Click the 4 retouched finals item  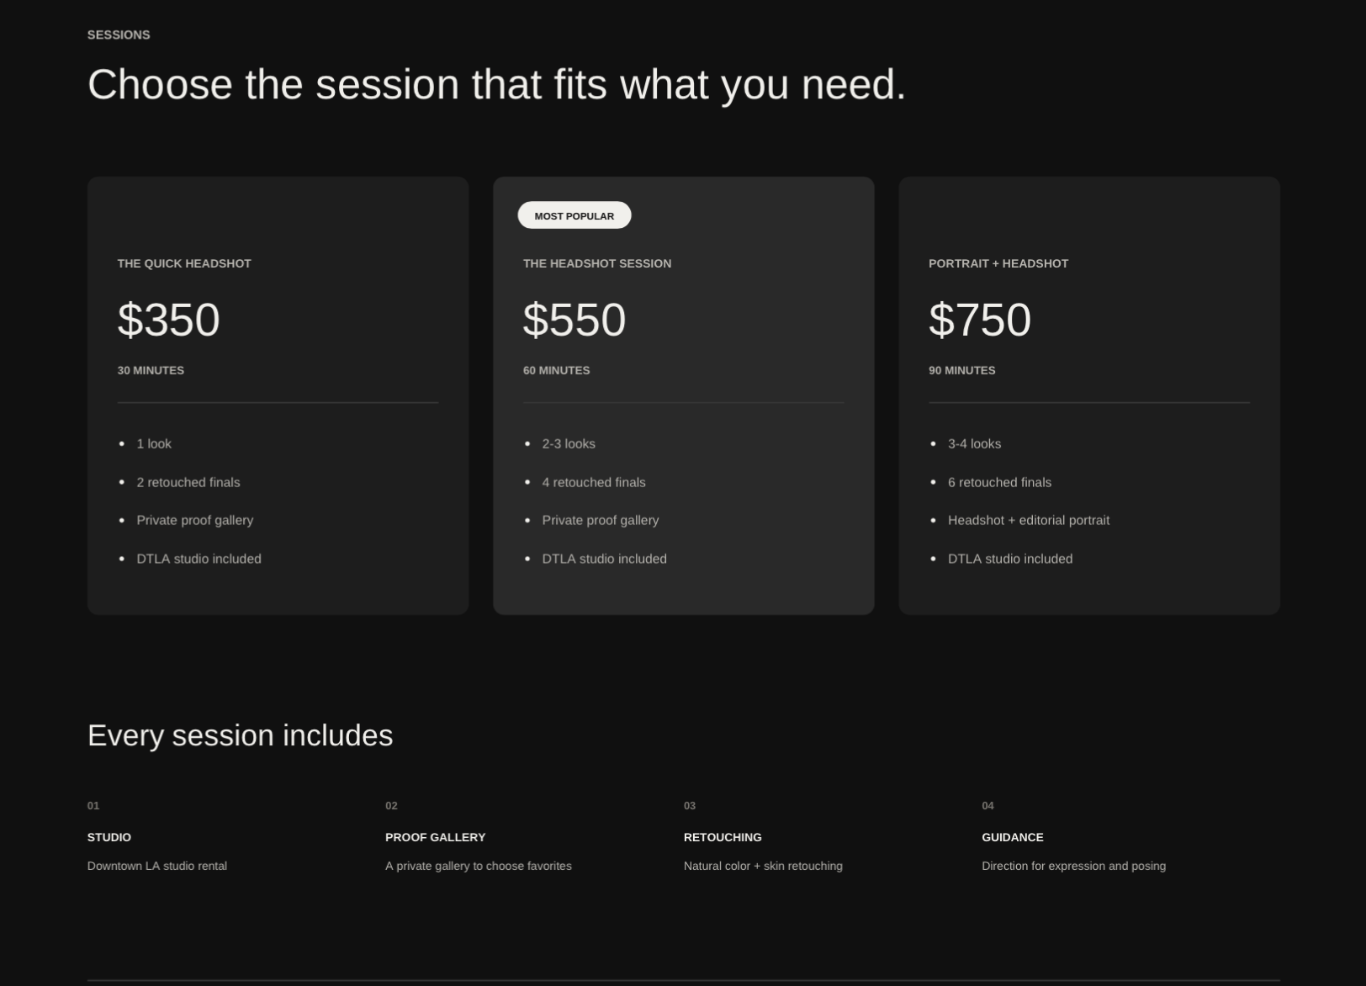click(594, 482)
